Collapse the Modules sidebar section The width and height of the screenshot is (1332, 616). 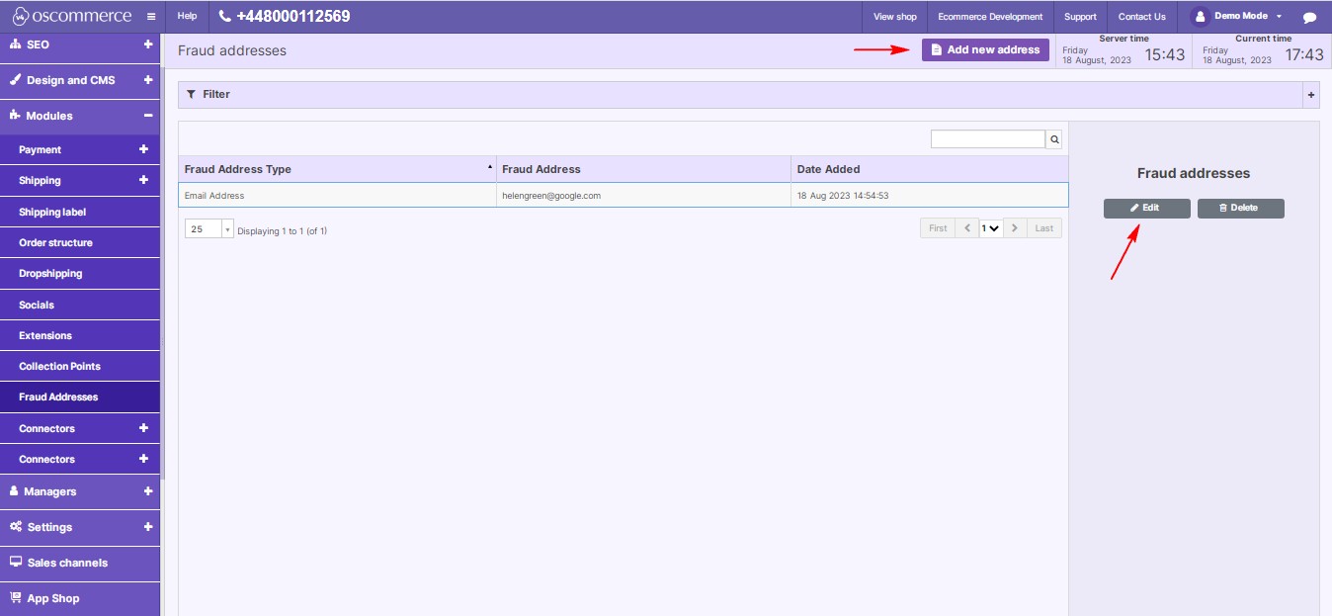(x=148, y=116)
